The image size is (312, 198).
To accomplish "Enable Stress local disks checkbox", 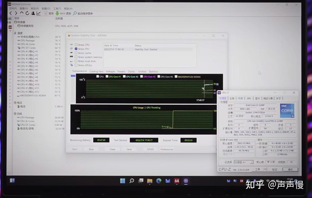I will 76,61.
